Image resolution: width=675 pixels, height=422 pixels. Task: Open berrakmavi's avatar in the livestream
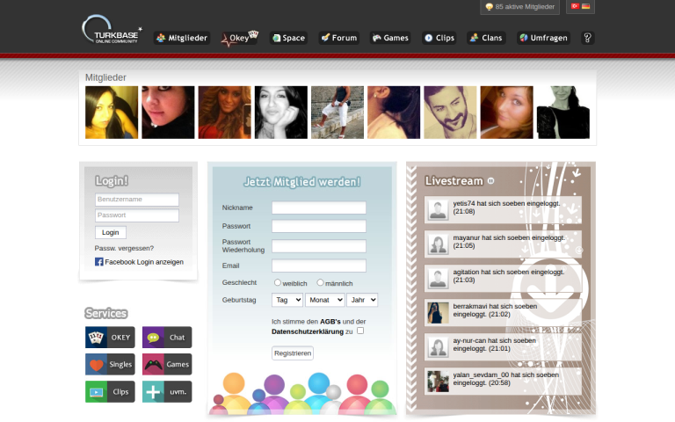pos(439,313)
